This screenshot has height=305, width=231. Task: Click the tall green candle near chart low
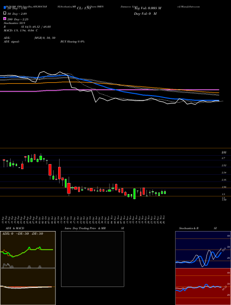click(x=134, y=194)
